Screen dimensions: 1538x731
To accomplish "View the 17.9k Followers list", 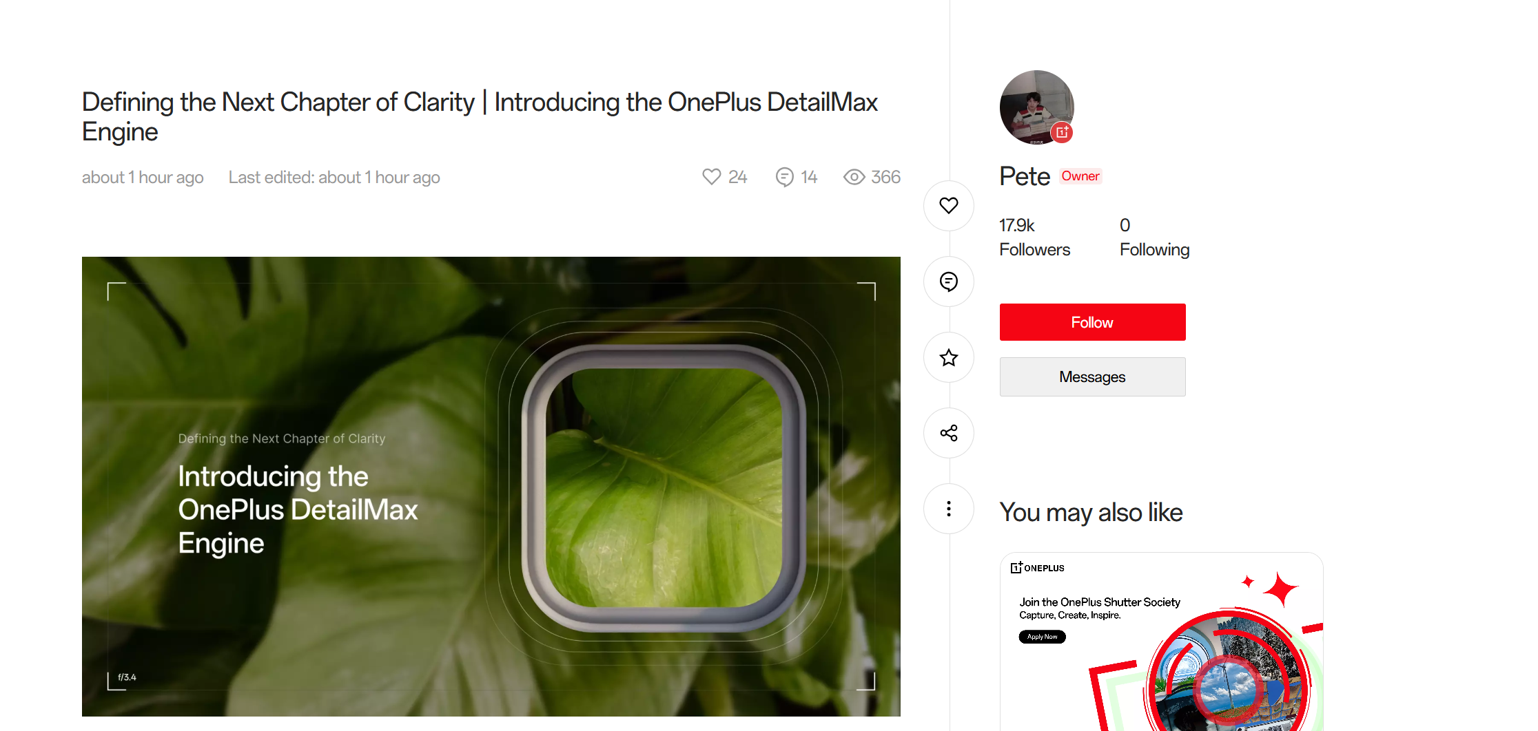I will pos(1035,237).
